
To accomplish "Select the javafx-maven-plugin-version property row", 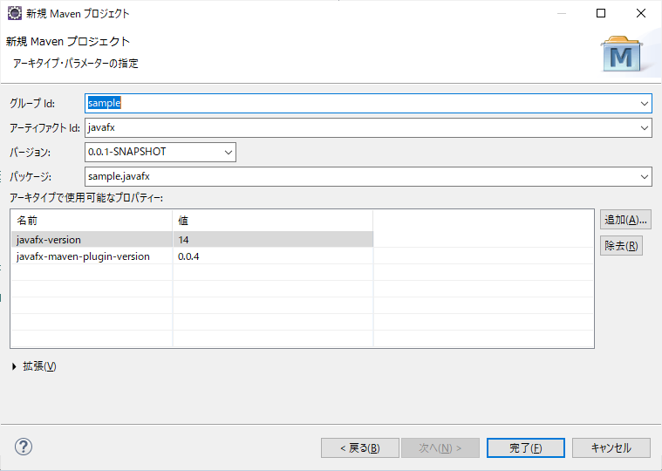I will pos(192,256).
